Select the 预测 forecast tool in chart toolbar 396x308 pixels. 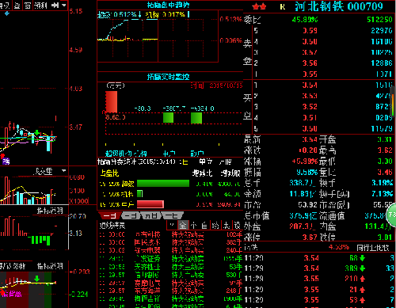click(x=41, y=5)
